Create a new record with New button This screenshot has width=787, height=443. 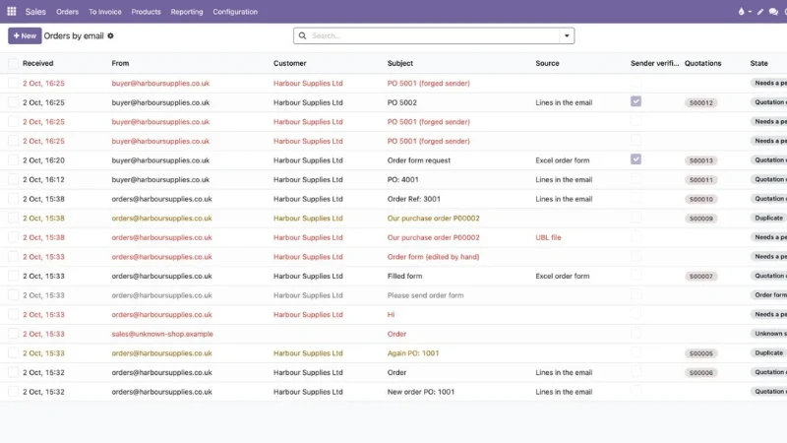click(x=25, y=35)
